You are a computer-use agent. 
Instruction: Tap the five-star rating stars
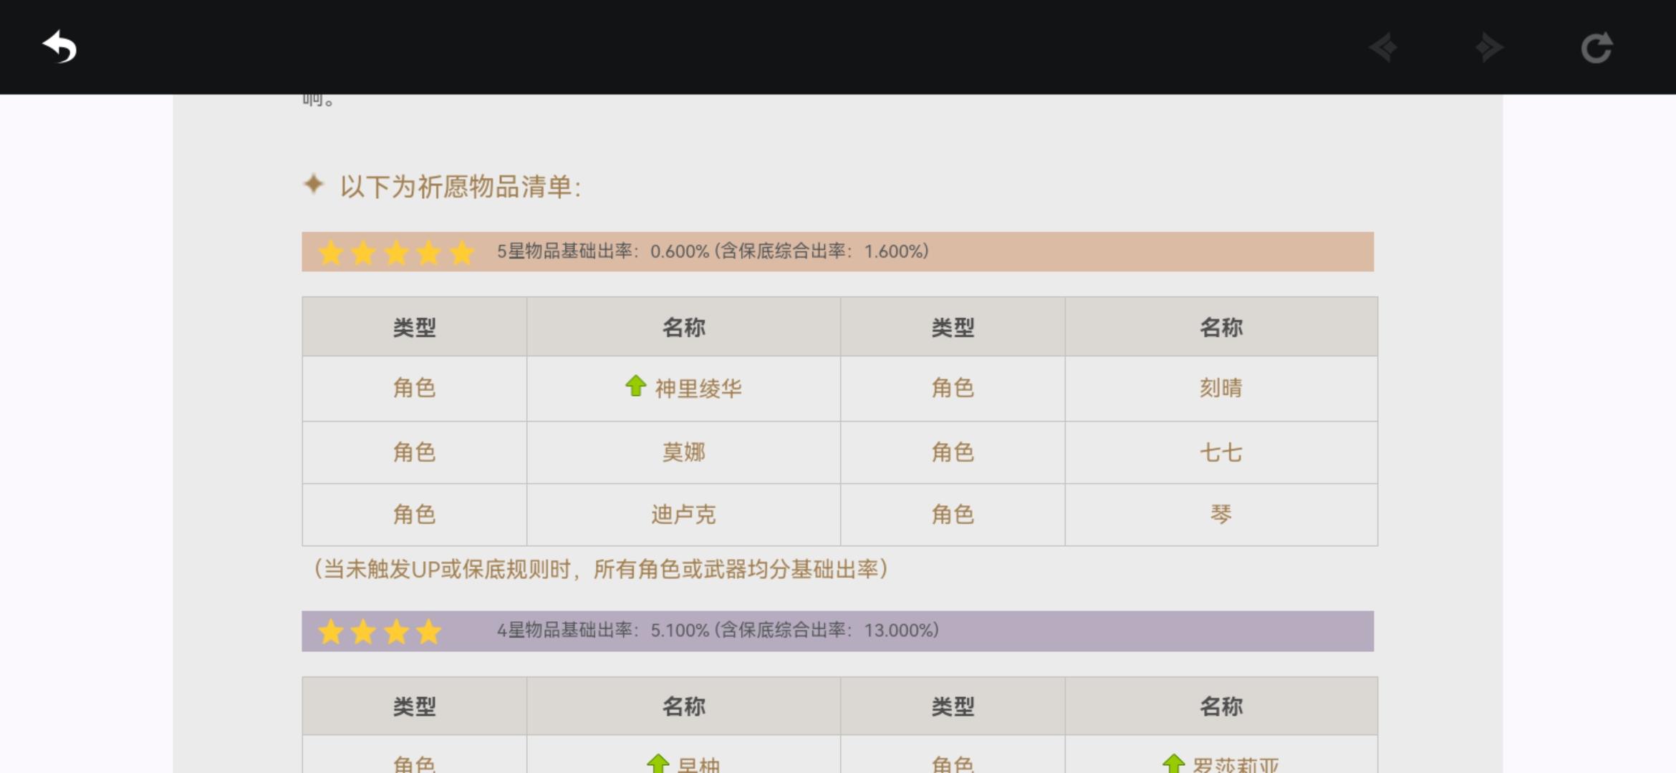click(x=396, y=252)
